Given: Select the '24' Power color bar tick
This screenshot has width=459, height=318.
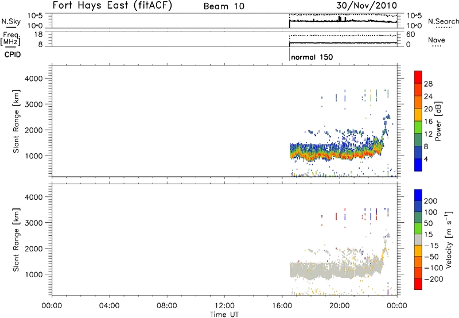Looking at the screenshot, I should point(428,96).
